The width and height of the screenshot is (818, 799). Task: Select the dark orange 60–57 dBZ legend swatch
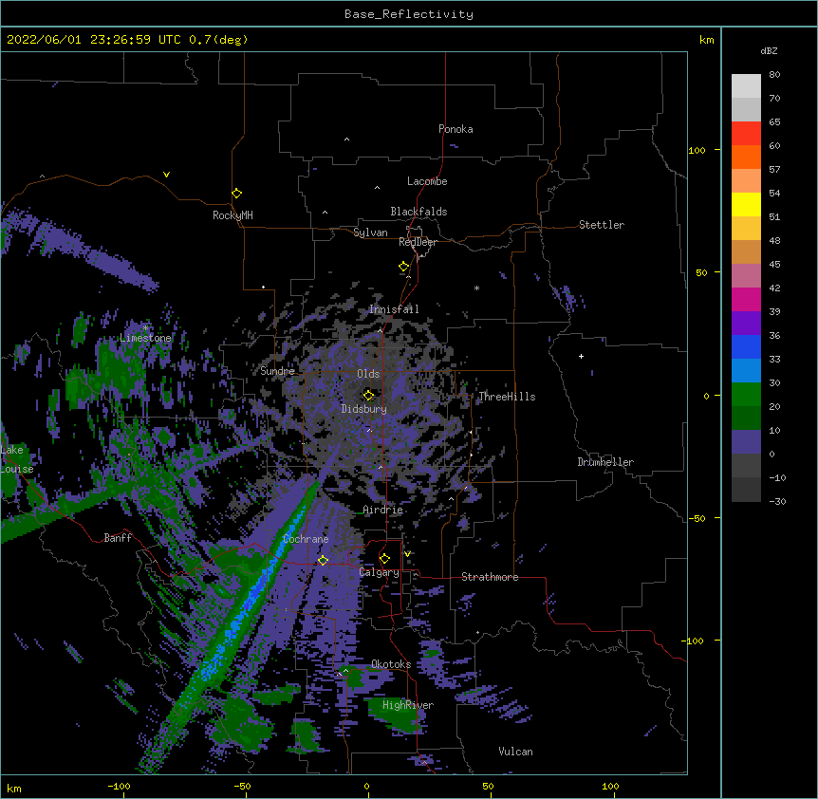click(746, 157)
